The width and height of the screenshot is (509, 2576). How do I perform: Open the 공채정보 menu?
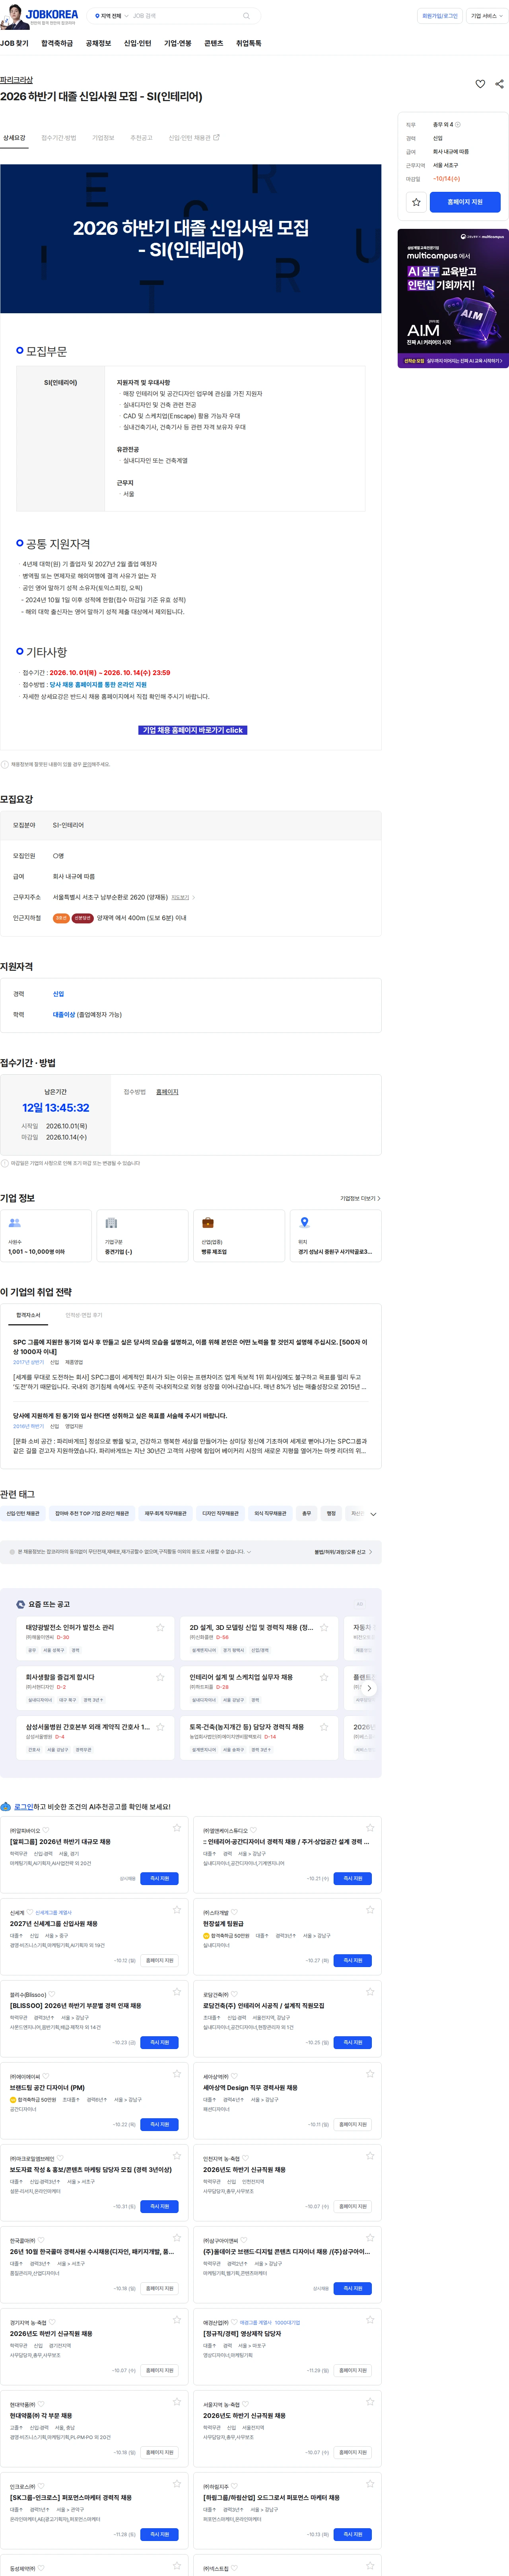(98, 43)
